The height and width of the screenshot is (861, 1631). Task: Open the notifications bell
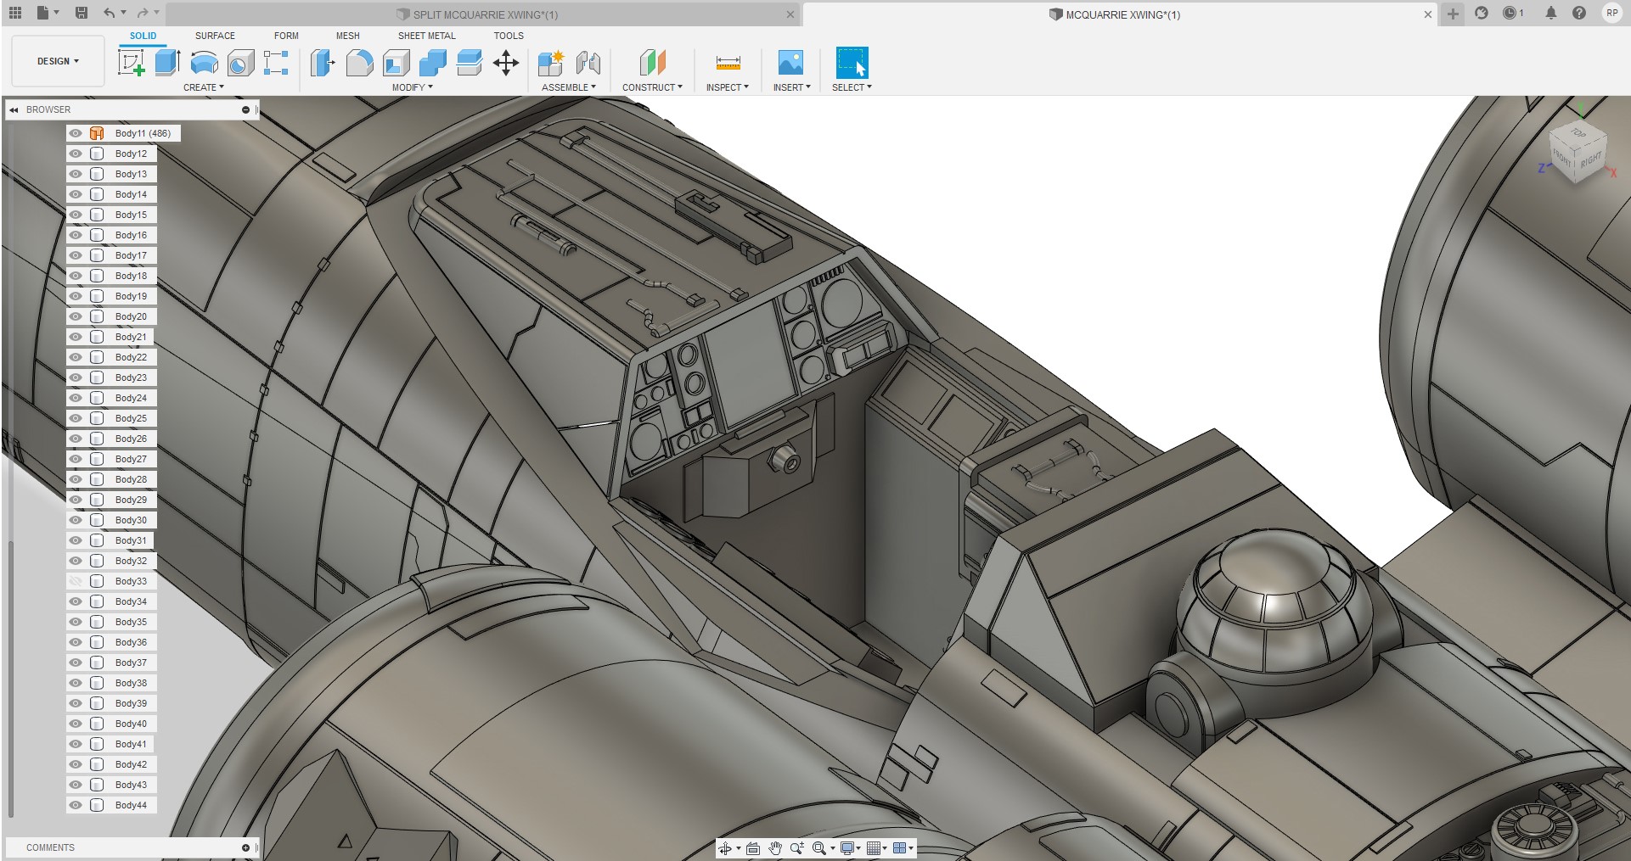(x=1550, y=13)
